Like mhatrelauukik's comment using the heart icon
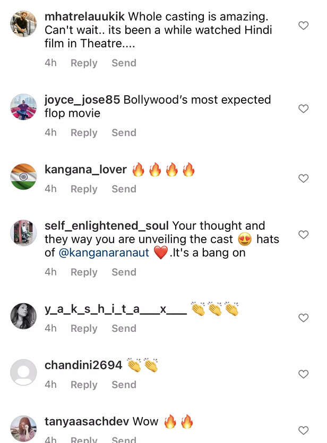 (x=303, y=25)
